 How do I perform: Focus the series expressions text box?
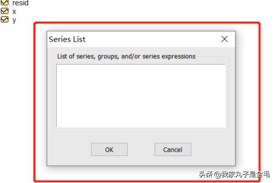pos(141,96)
